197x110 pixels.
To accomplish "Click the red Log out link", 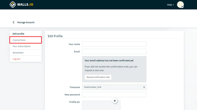I will pyautogui.click(x=16, y=59).
